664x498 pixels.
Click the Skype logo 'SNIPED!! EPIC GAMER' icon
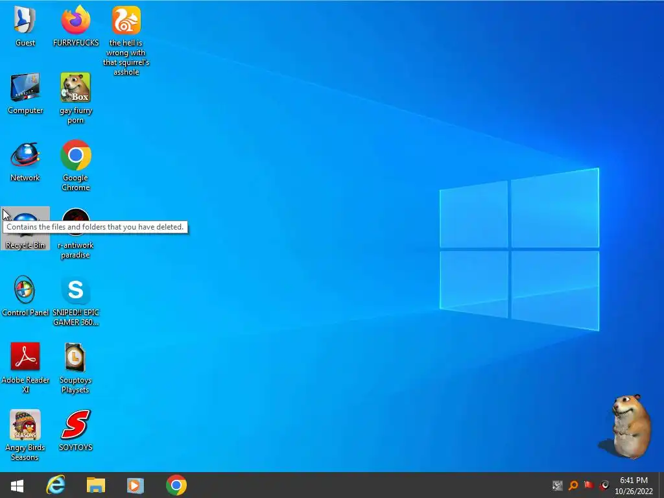click(x=75, y=290)
